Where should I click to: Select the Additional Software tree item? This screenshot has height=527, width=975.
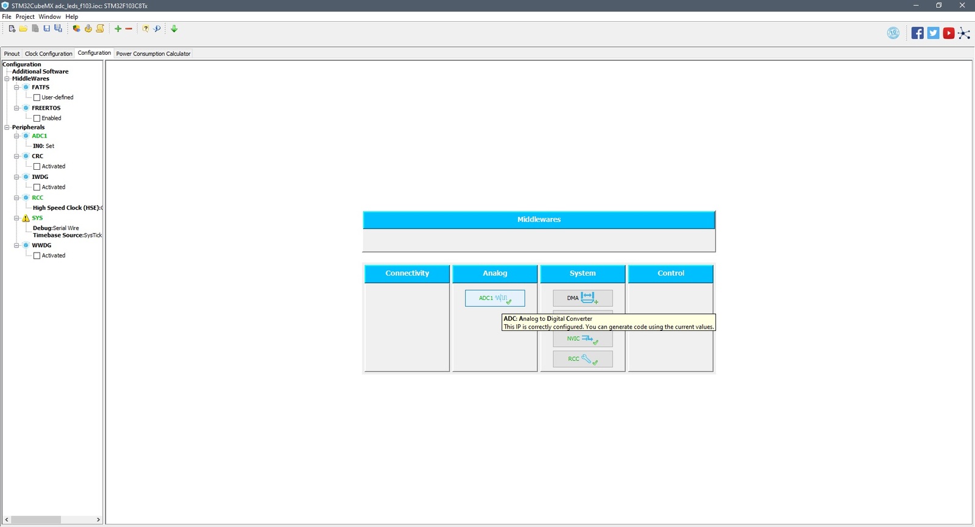point(40,71)
